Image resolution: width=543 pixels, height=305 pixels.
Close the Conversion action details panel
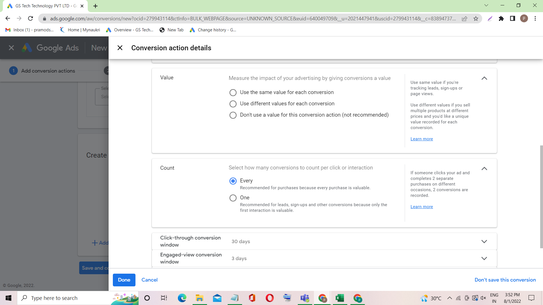120,48
